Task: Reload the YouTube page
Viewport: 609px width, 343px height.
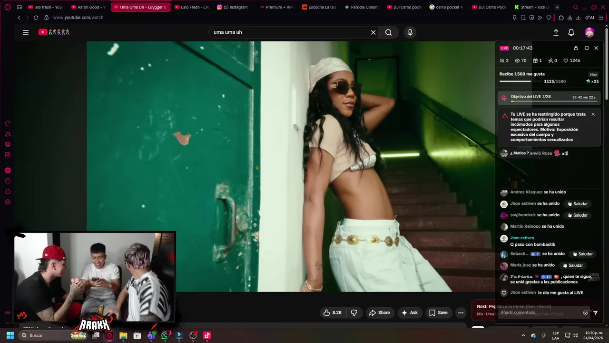Action: click(x=36, y=18)
